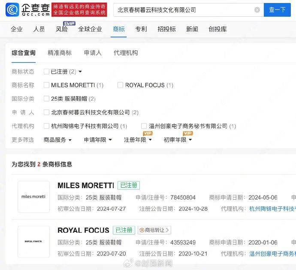Check the 25类 服装鞋帽 checkbox

46,99
